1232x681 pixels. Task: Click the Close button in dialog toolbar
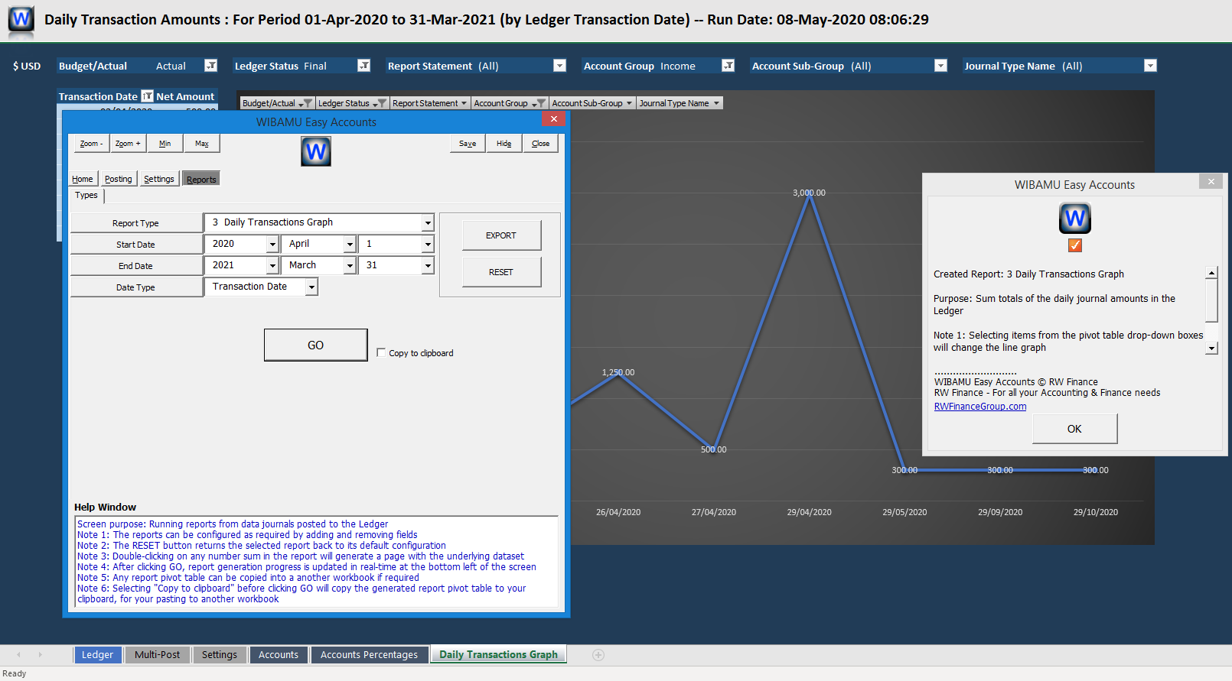click(x=541, y=144)
